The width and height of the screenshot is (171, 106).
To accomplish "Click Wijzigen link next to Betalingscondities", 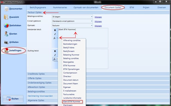I will pyautogui.click(x=98, y=17).
